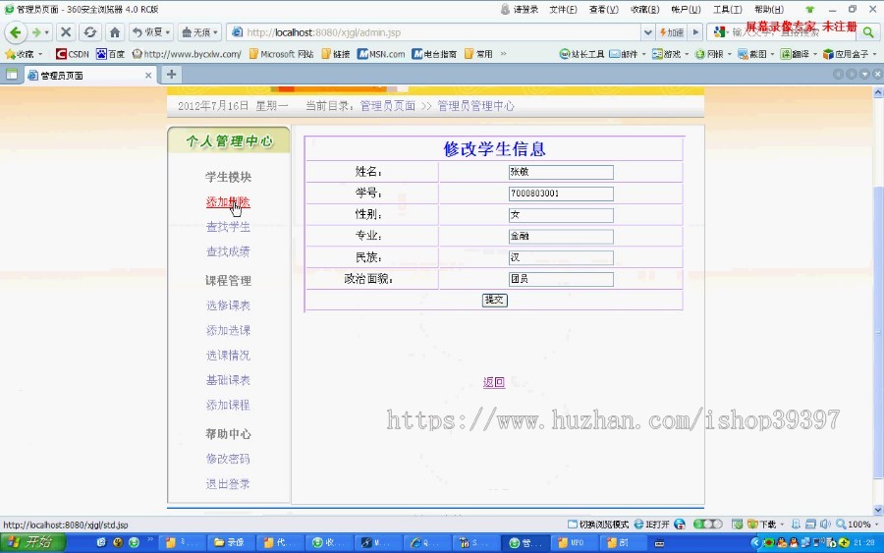884x553 pixels.
Task: Click the 请登录 login button
Action: click(x=520, y=9)
